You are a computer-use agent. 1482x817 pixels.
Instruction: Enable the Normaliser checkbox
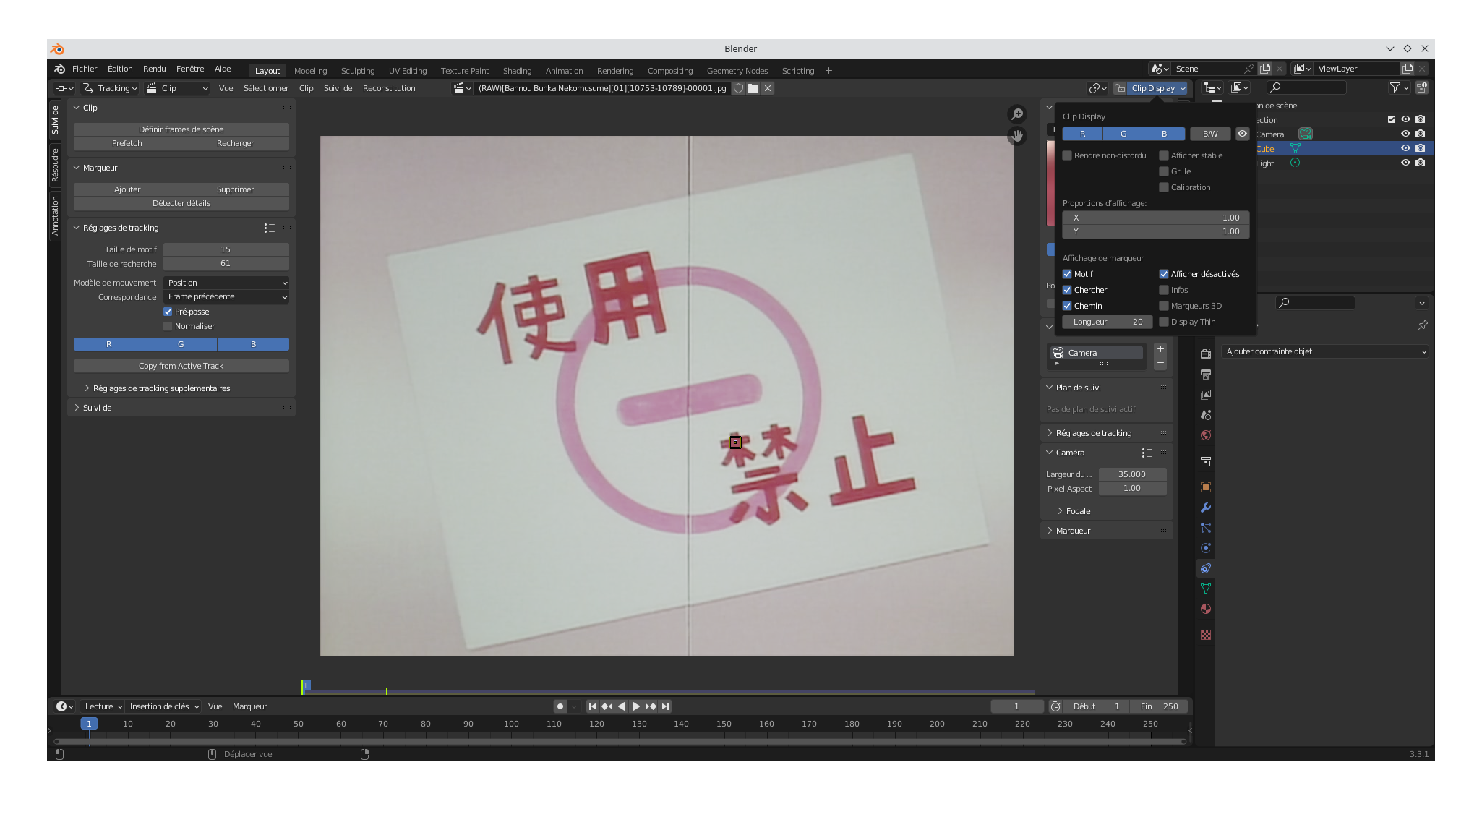[168, 326]
